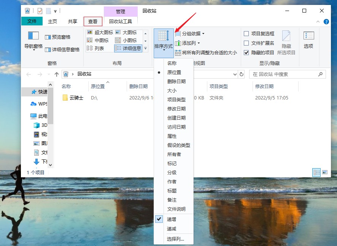Click the 选项 options icon
Viewport: 337px width, 246px height.
308,40
